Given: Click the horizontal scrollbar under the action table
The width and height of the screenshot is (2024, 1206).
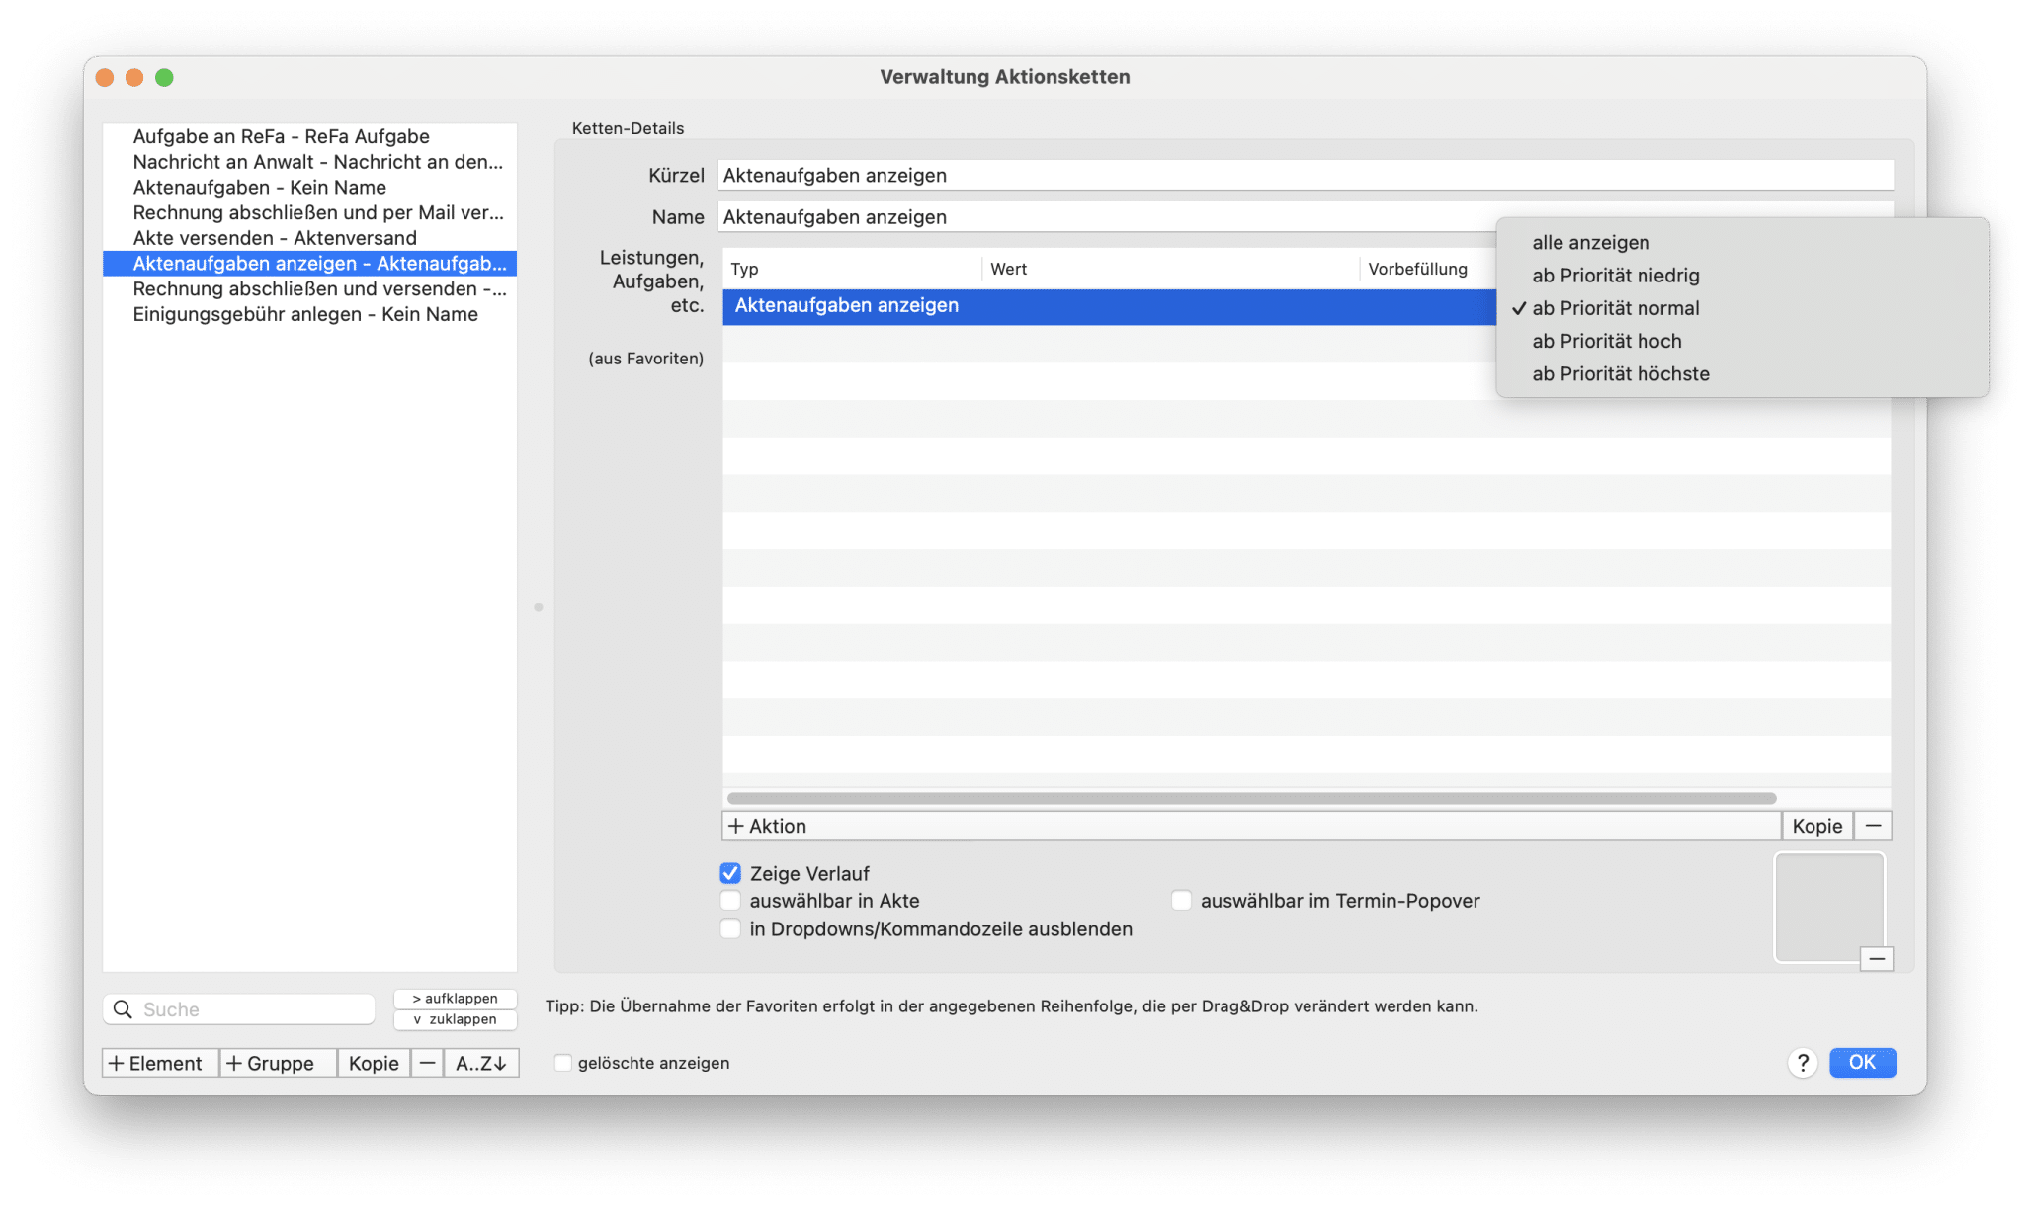Looking at the screenshot, I should pos(1251,798).
